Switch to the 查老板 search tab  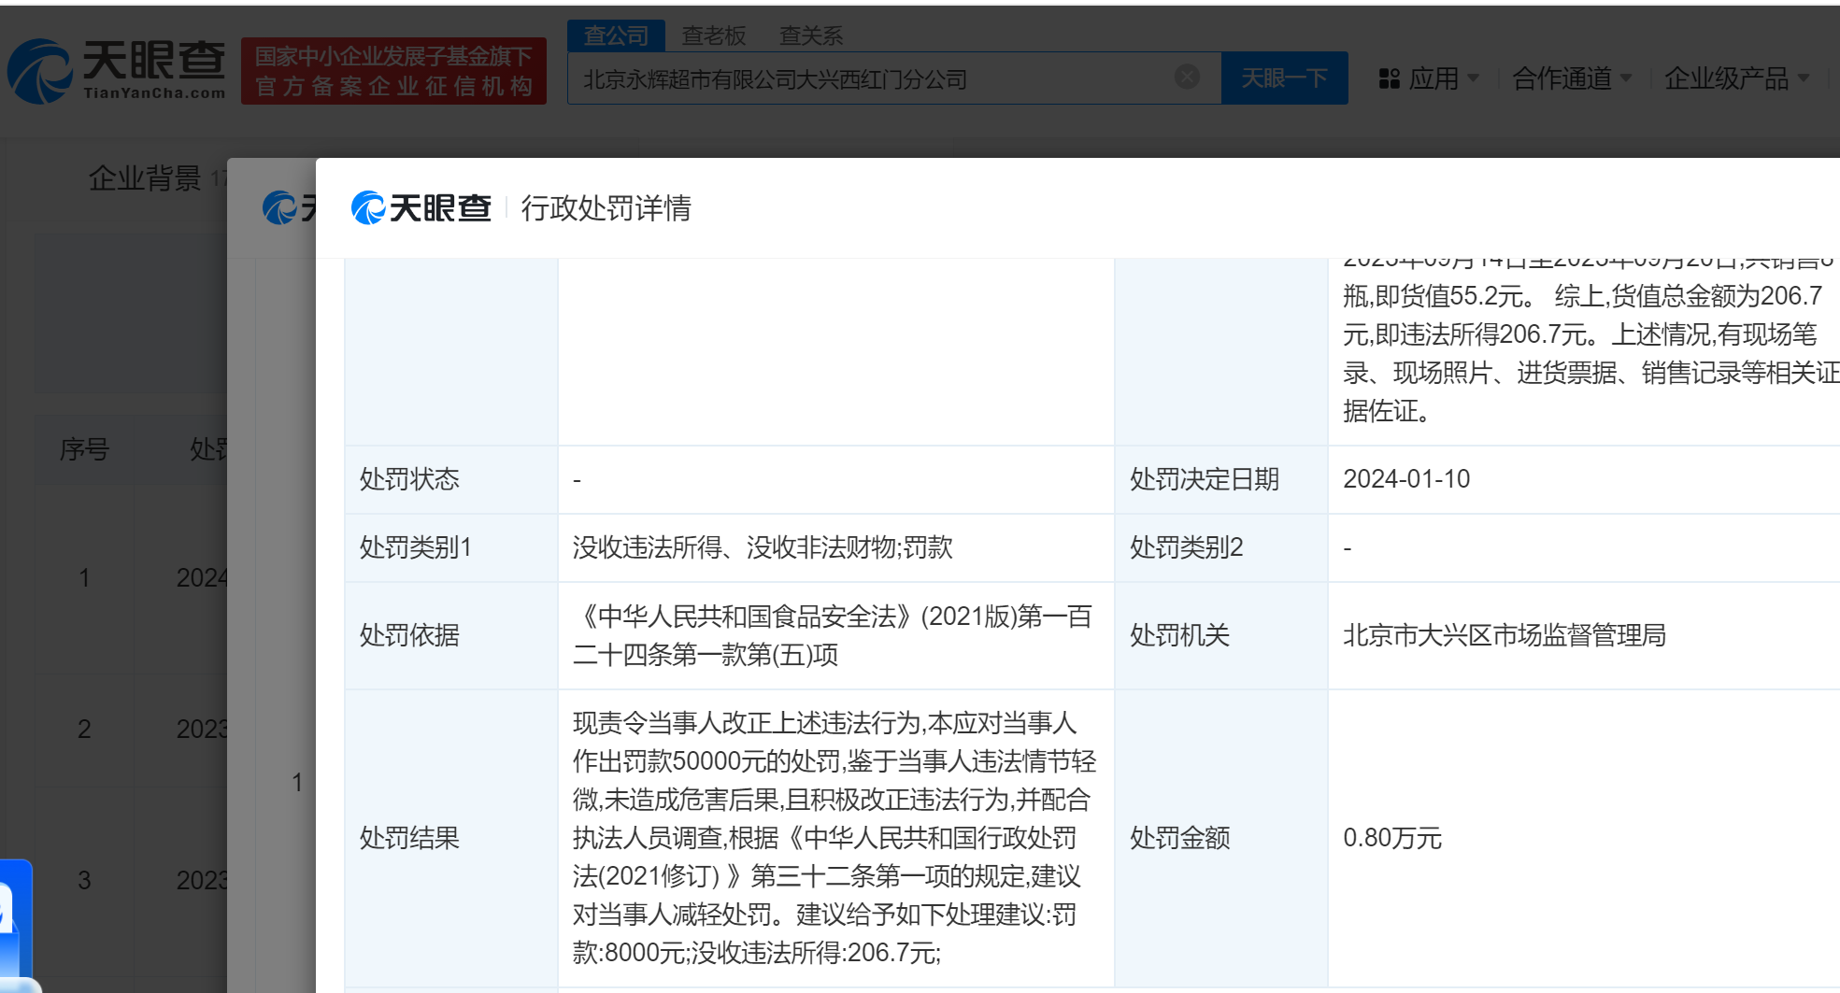(x=714, y=35)
